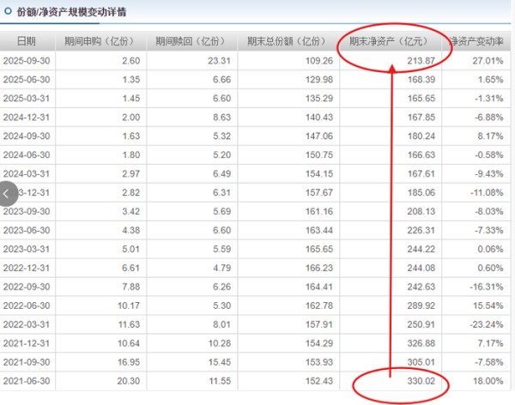
Task: Click the 23.31 redemption value cell
Action: tap(219, 61)
